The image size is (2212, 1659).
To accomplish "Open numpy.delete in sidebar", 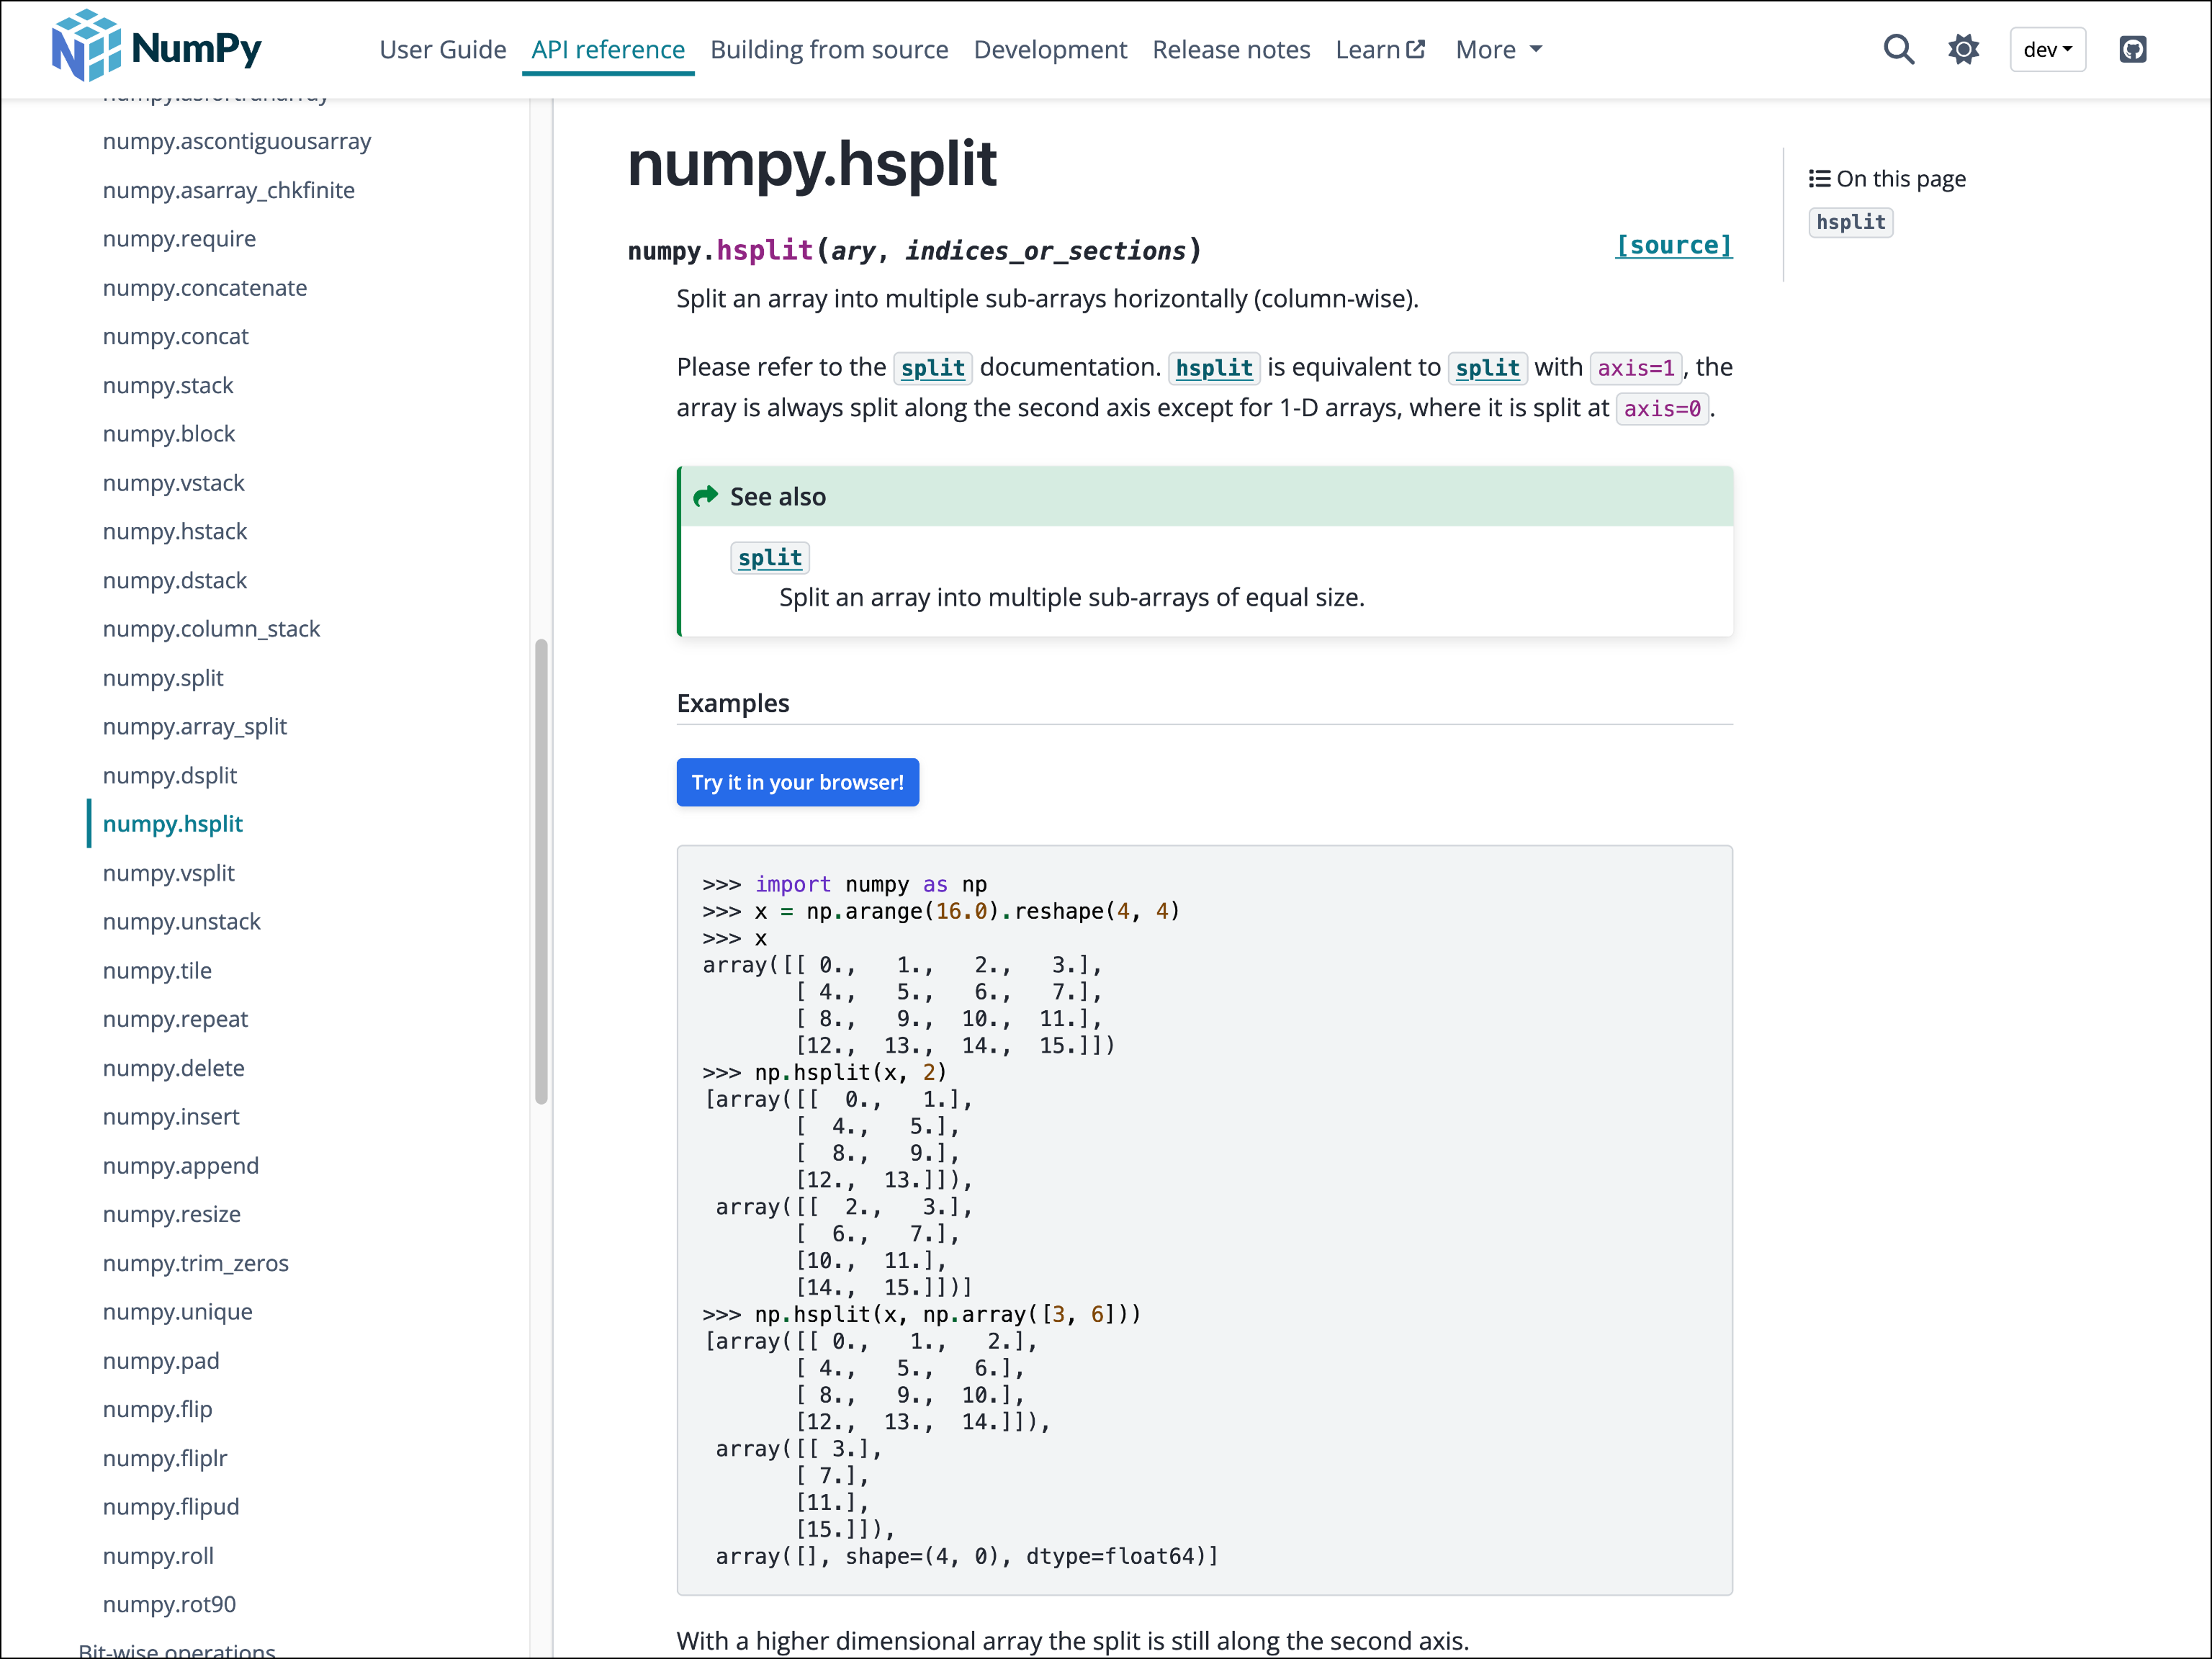I will tap(174, 1068).
